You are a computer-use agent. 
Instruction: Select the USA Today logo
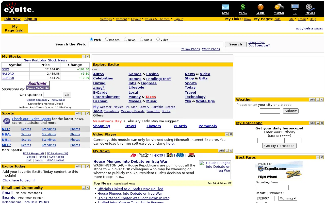180,155
